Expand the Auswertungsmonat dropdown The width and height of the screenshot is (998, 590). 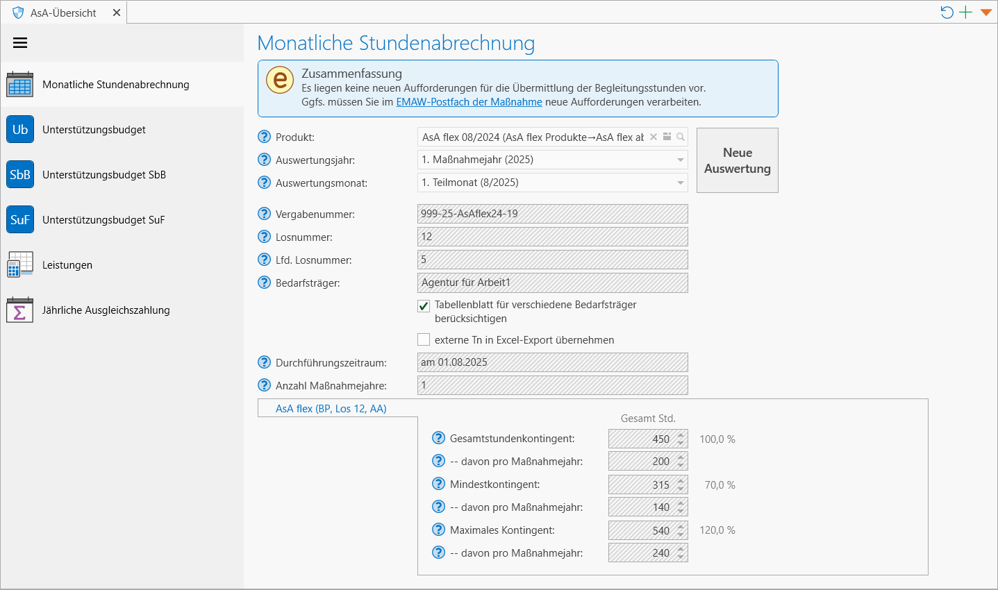point(680,183)
